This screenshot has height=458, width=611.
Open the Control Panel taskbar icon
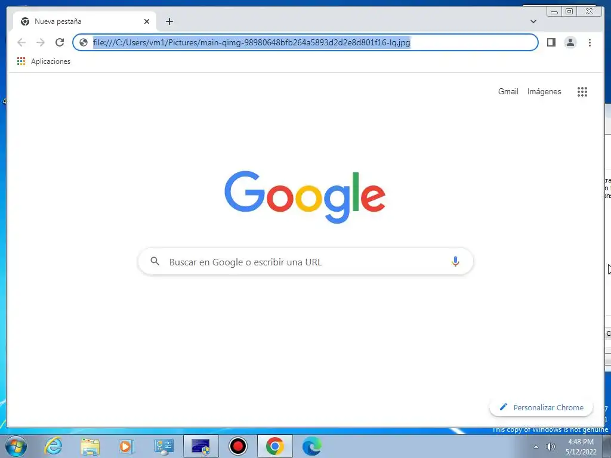point(163,446)
